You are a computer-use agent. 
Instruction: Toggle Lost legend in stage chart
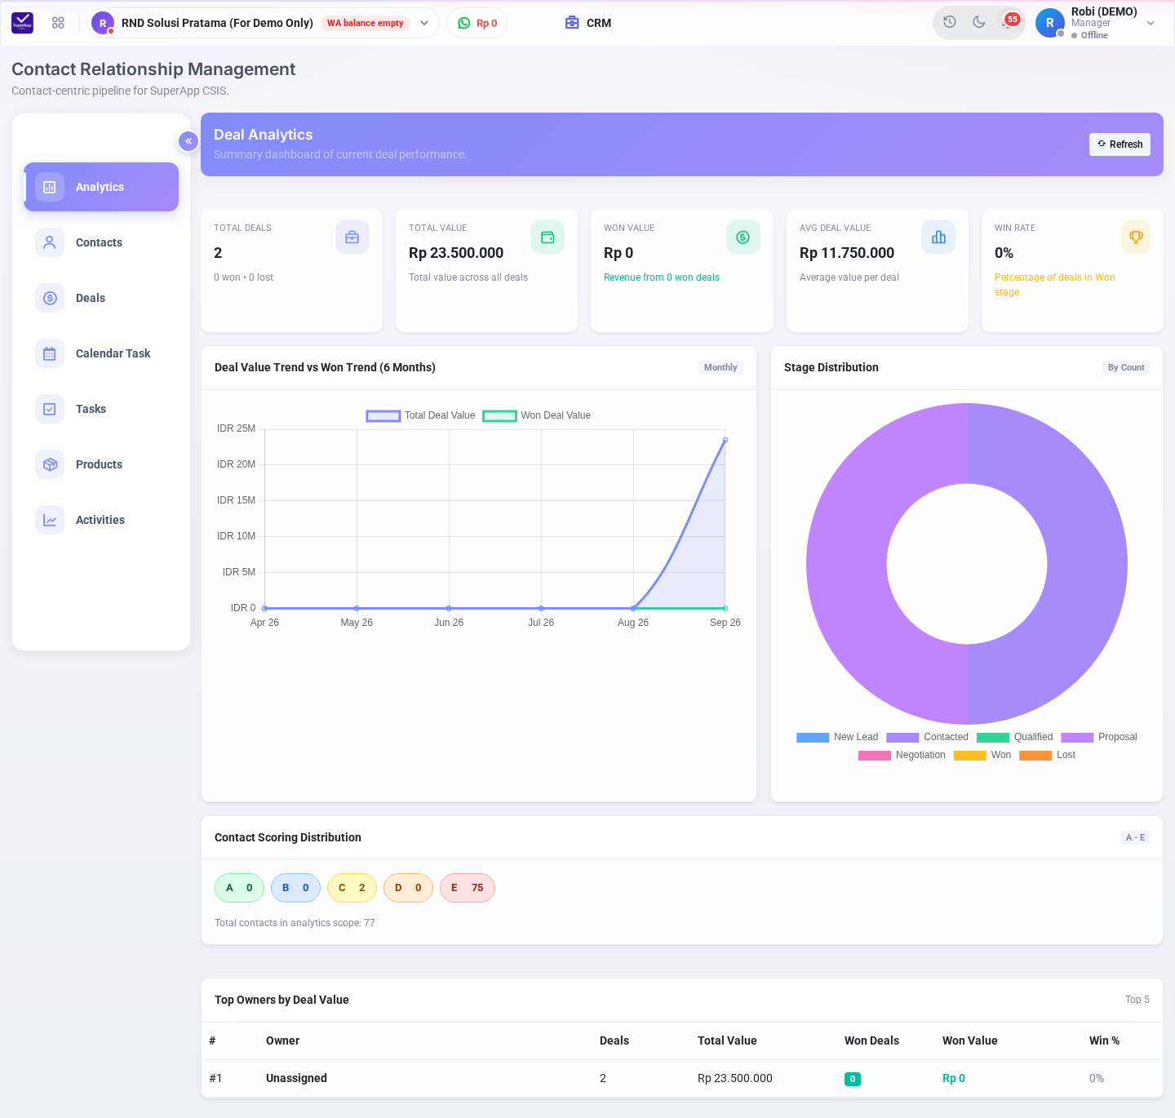click(1047, 755)
